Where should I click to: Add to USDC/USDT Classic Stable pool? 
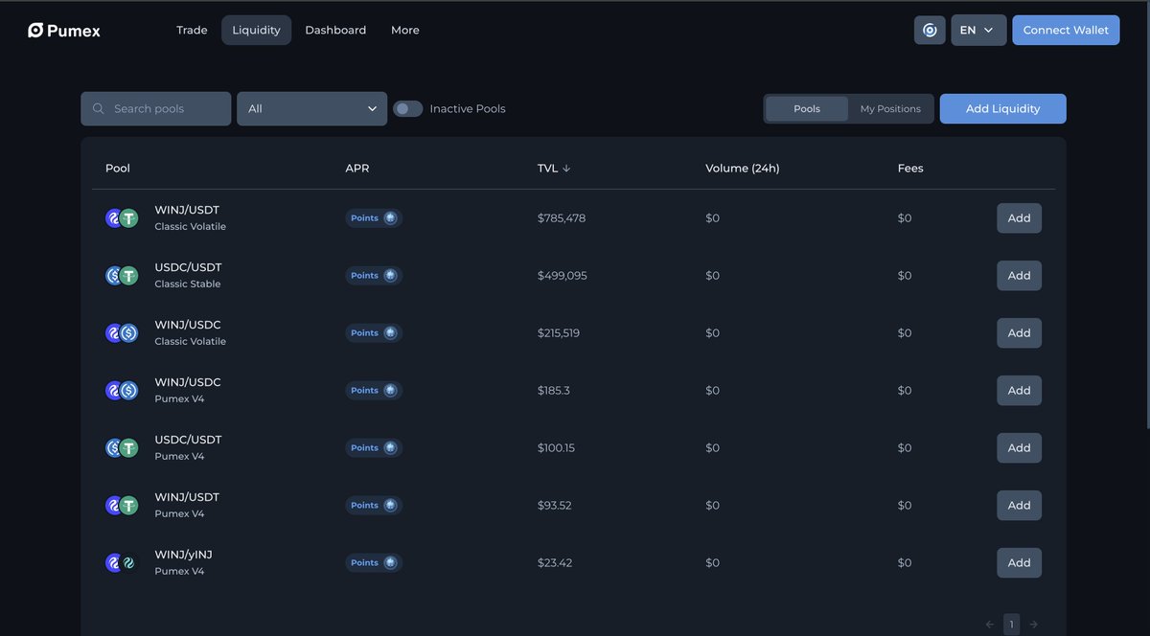tap(1019, 276)
